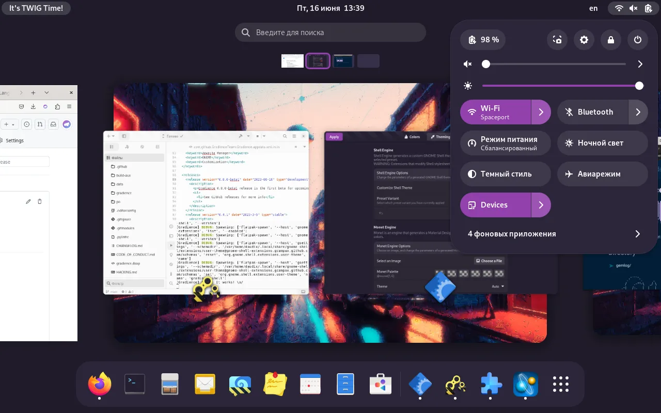This screenshot has width=661, height=413.
Task: Toggle Темный стиль dark style
Action: point(505,174)
